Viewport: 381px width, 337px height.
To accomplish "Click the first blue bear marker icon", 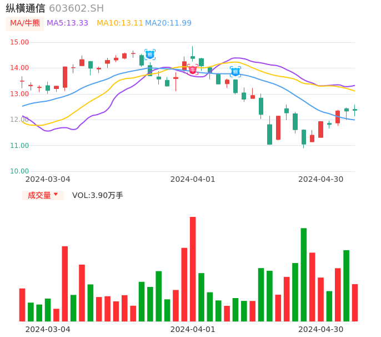I will (x=150, y=54).
